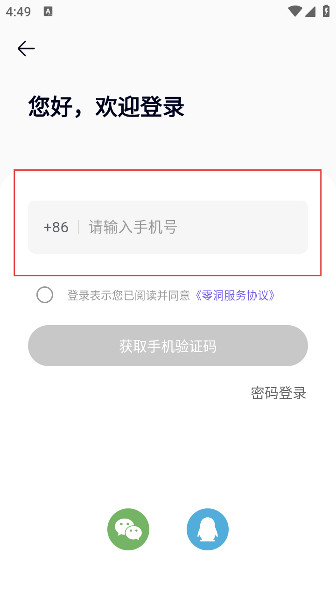Open the 《零洞服务协议》 link
This screenshot has width=336, height=597.
coord(235,295)
